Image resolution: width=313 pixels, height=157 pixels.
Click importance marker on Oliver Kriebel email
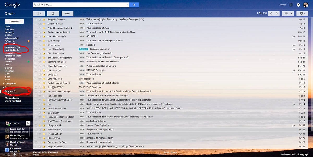[44, 45]
